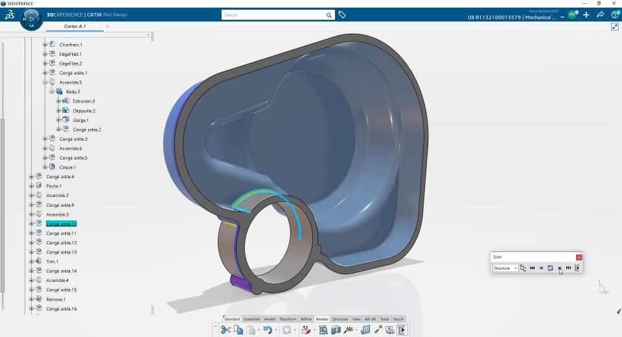Add a new tab with plus
Viewport: 622px width, 337px height.
(x=108, y=26)
